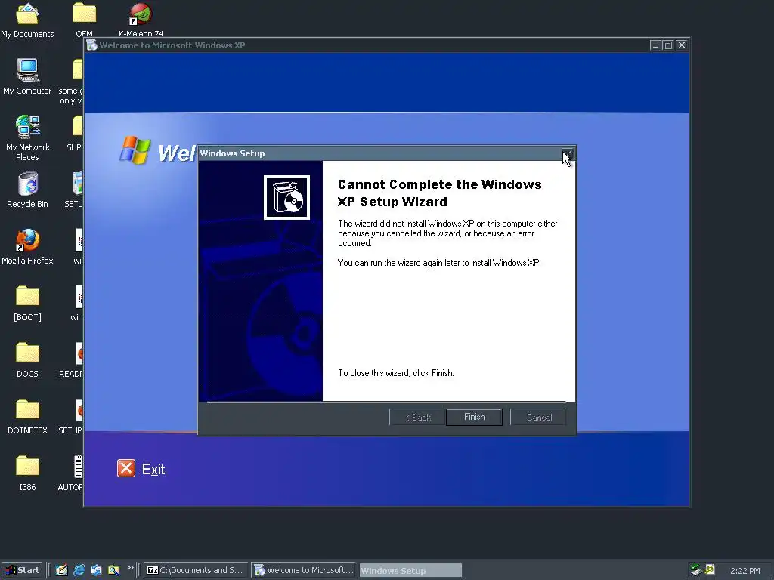774x580 pixels.
Task: Select the OEM folder on desktop
Action: pyautogui.click(x=84, y=20)
